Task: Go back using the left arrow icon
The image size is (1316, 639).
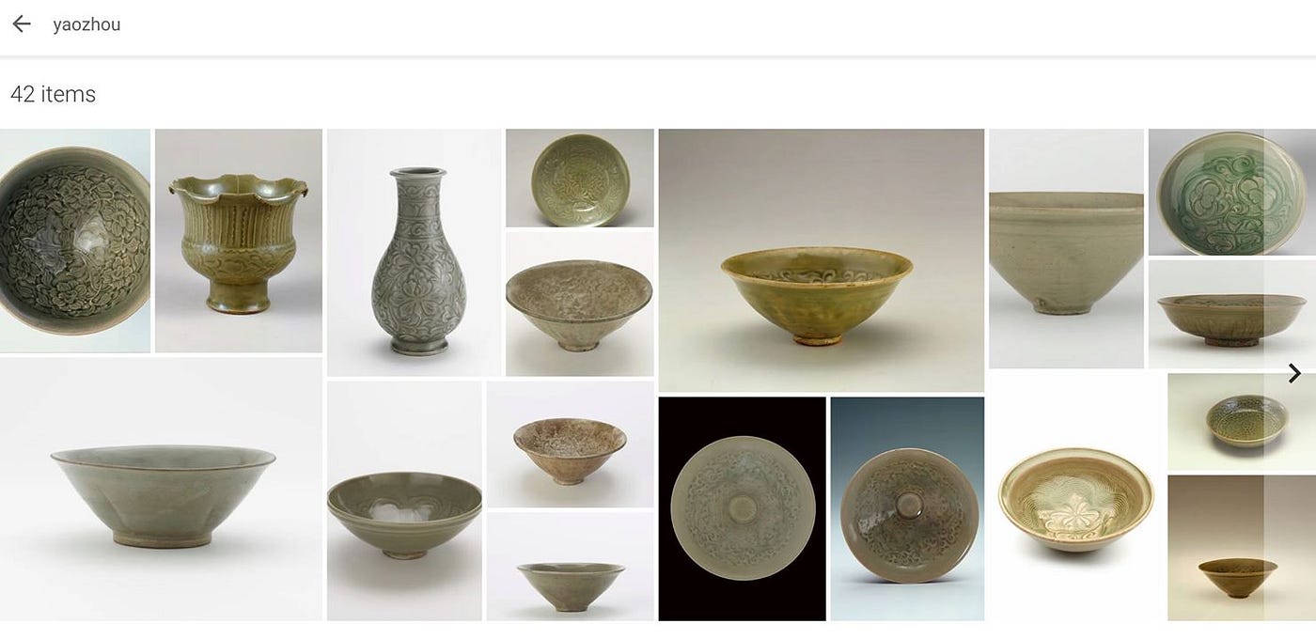Action: click(x=21, y=24)
